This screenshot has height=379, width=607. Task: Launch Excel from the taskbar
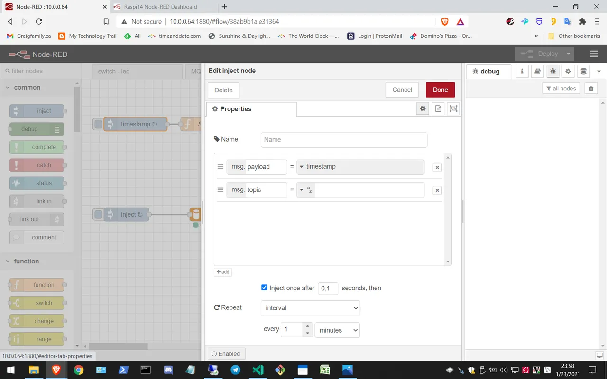point(325,370)
